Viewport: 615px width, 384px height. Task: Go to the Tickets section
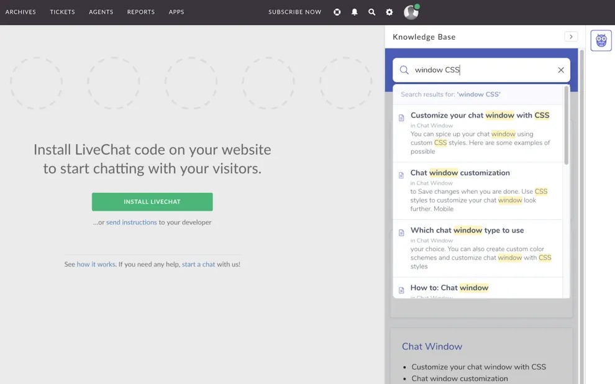(x=62, y=12)
